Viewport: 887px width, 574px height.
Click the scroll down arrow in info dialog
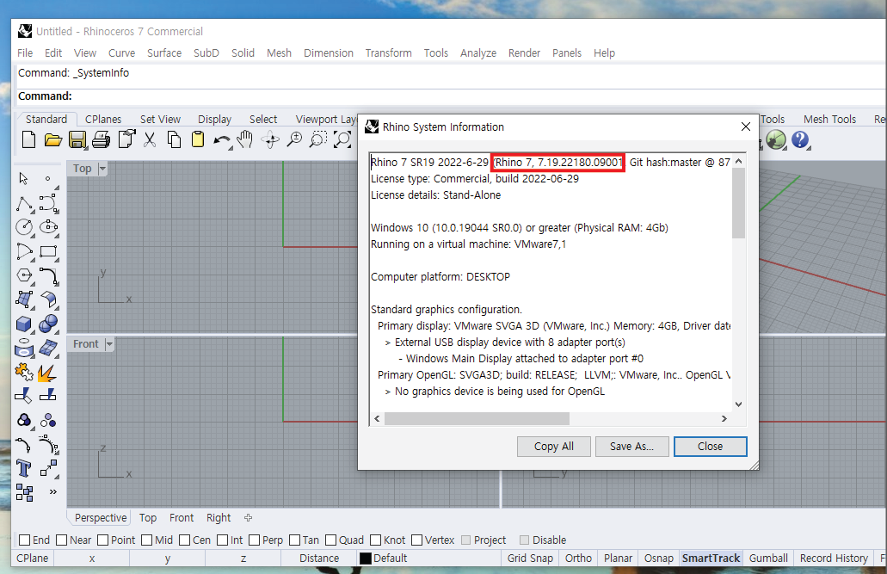[x=738, y=404]
